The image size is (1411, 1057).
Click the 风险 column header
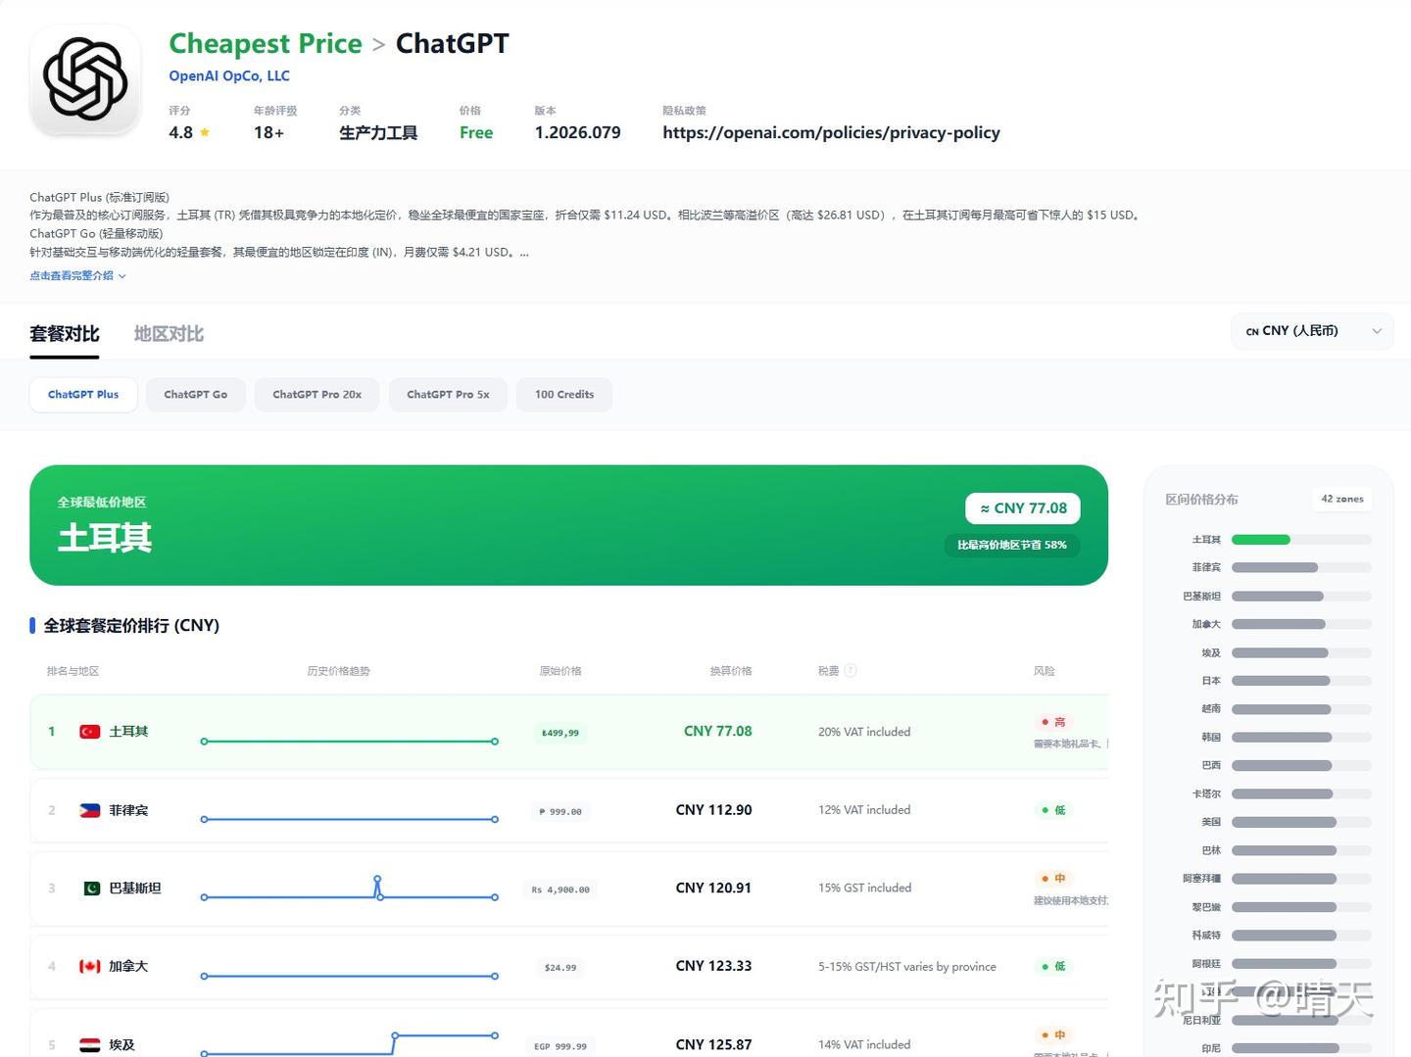pyautogui.click(x=1045, y=671)
